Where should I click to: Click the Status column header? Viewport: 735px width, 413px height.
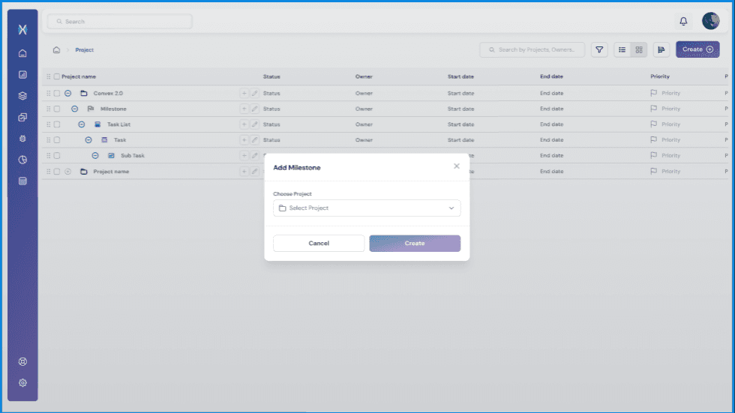click(x=271, y=76)
